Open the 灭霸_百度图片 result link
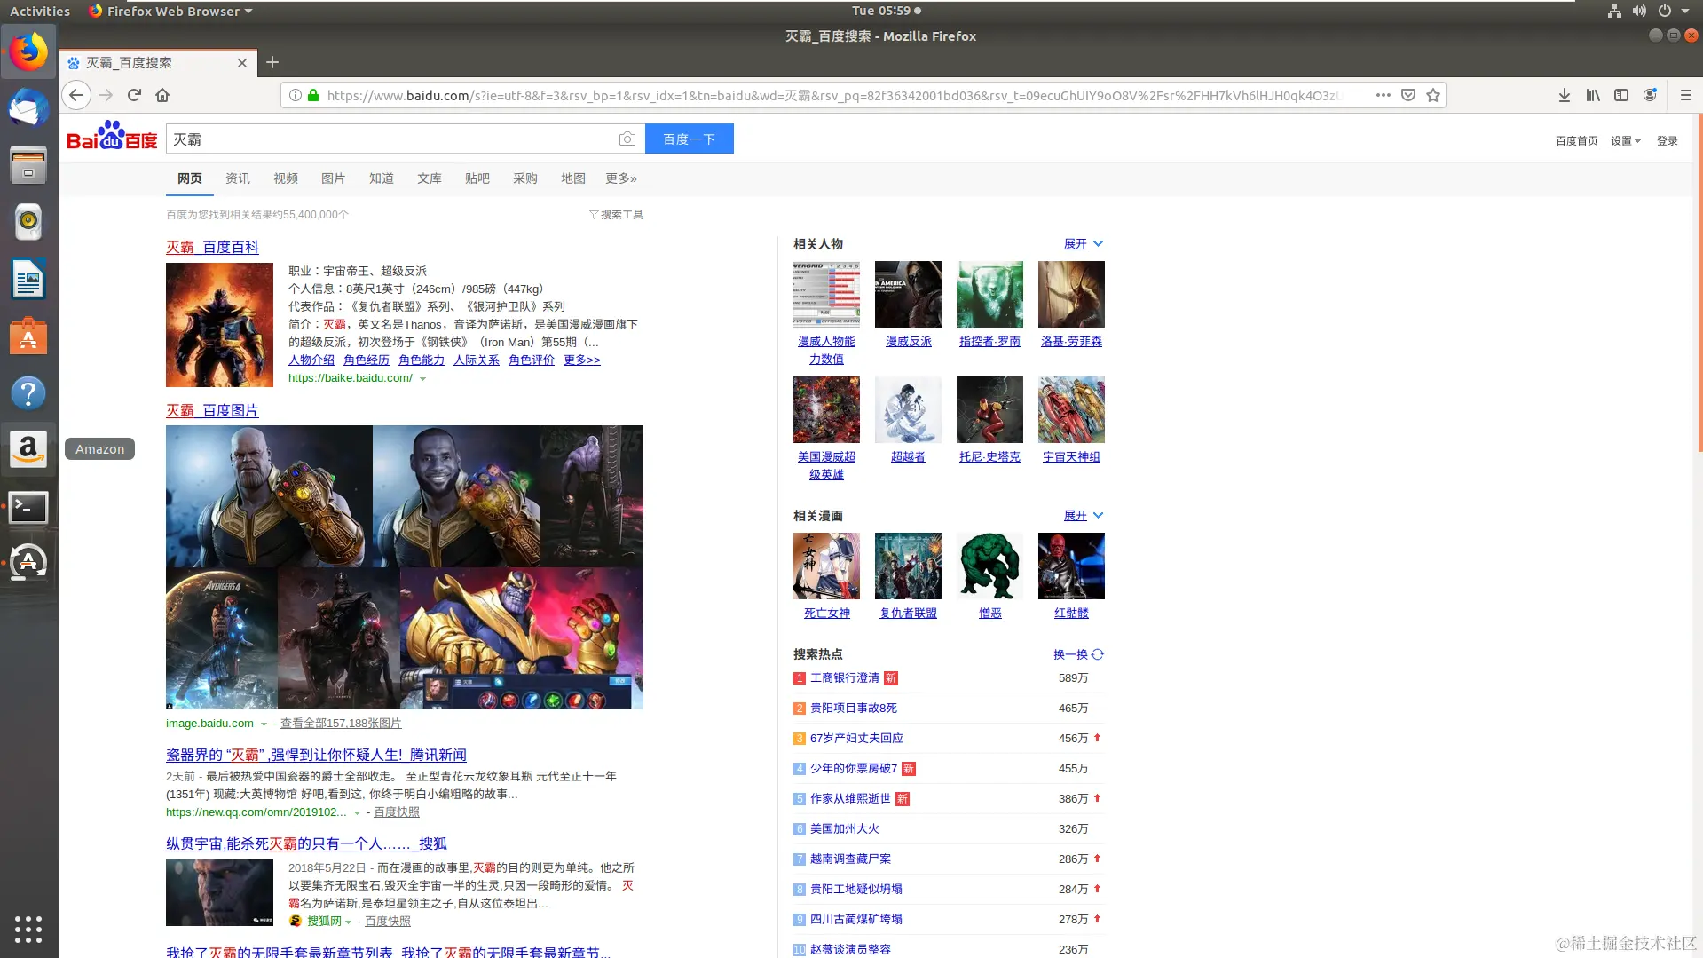Screen dimensions: 1703x958 [212, 410]
